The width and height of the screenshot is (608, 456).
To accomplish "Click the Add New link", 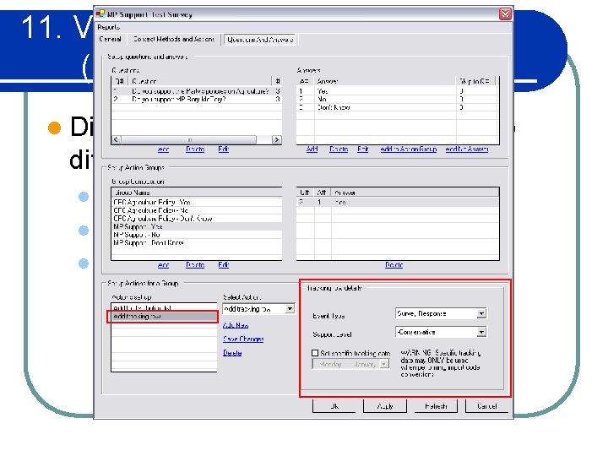I will pyautogui.click(x=236, y=325).
